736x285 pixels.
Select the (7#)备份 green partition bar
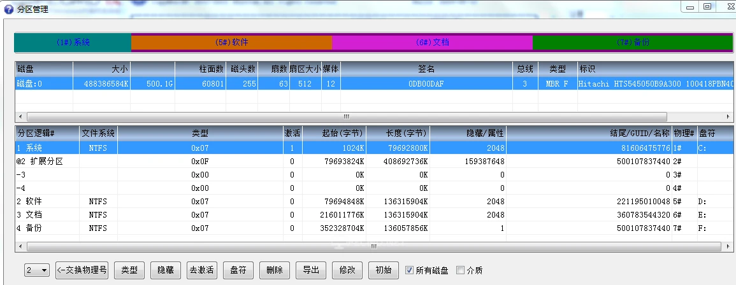(x=633, y=42)
